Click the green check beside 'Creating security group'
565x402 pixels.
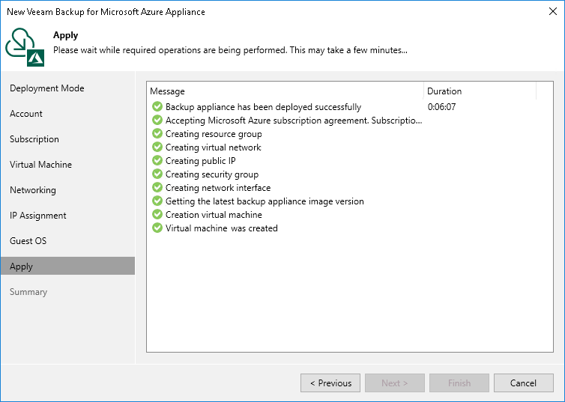pos(157,174)
